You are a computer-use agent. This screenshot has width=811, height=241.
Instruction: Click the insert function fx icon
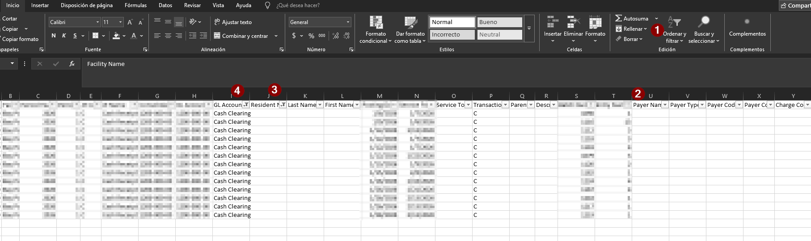click(x=72, y=64)
